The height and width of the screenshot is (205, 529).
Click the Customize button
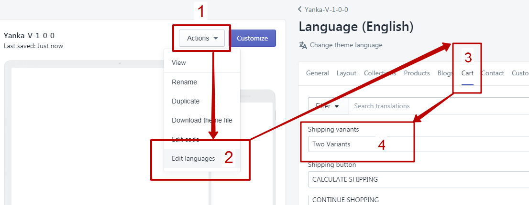click(252, 38)
